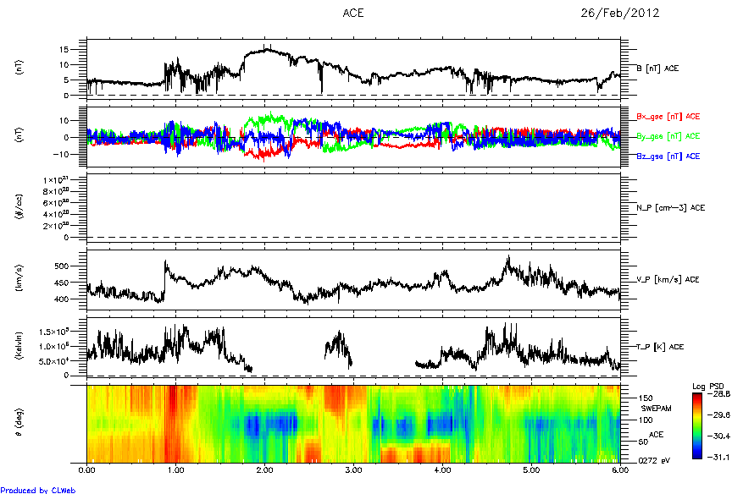Viewport: 732px width, 494px height.
Task: Click the 'V_P [km/s] ACE' label
Action: (668, 280)
